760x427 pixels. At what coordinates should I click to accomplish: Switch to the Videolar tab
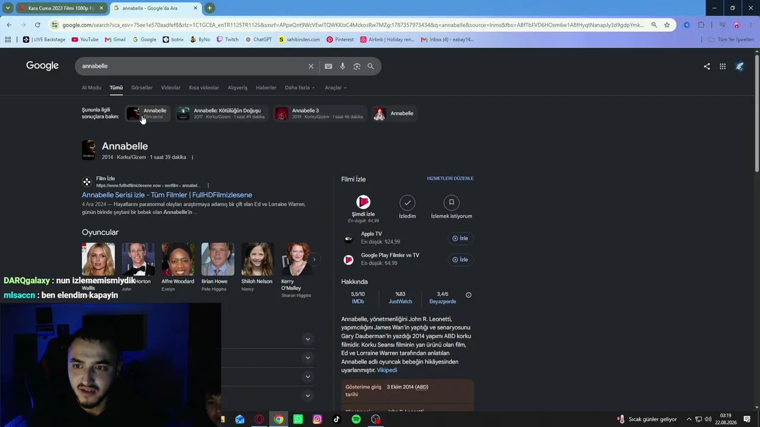click(171, 88)
